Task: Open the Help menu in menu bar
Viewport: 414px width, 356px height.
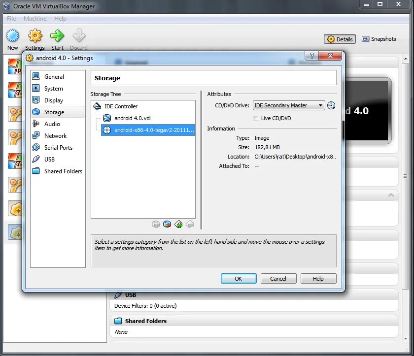Action: click(x=60, y=19)
